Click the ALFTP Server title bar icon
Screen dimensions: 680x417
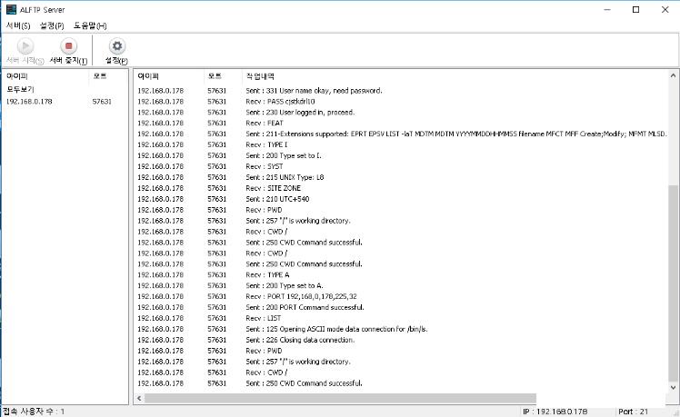coord(11,9)
